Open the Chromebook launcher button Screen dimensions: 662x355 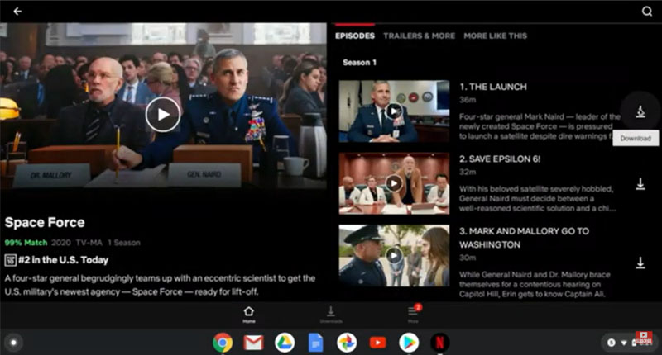click(13, 343)
